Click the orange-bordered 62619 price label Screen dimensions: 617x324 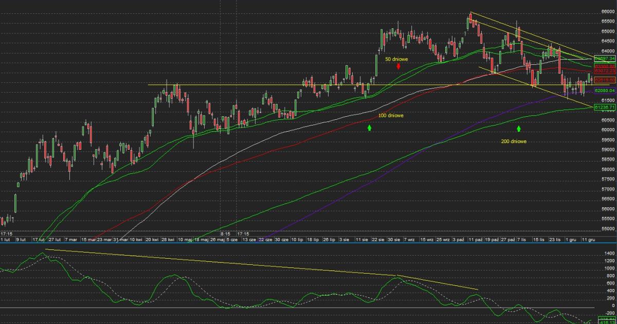point(605,80)
